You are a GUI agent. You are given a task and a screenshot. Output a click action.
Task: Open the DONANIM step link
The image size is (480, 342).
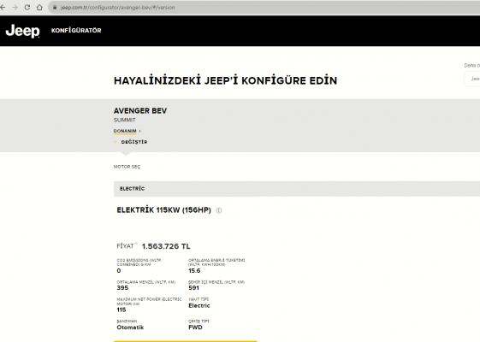click(x=125, y=131)
